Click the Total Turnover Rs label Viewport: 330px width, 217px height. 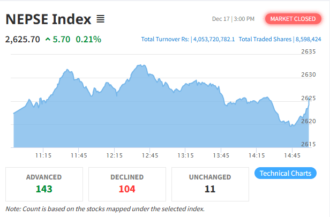pyautogui.click(x=165, y=39)
